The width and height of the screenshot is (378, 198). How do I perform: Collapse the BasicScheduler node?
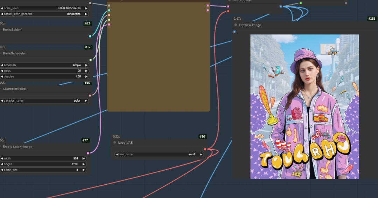point(0,53)
